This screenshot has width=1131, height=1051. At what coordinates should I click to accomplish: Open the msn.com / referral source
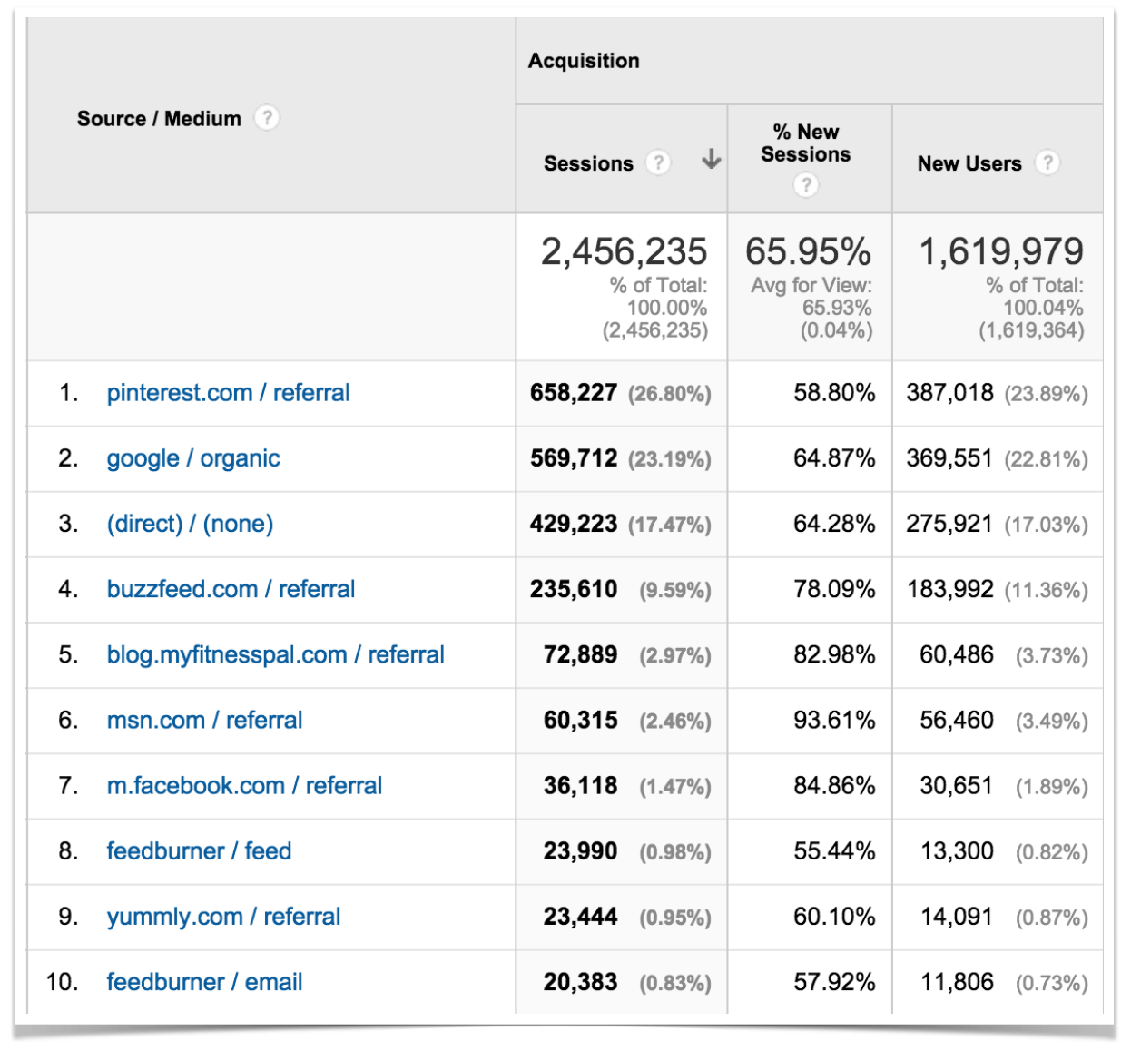click(x=203, y=720)
